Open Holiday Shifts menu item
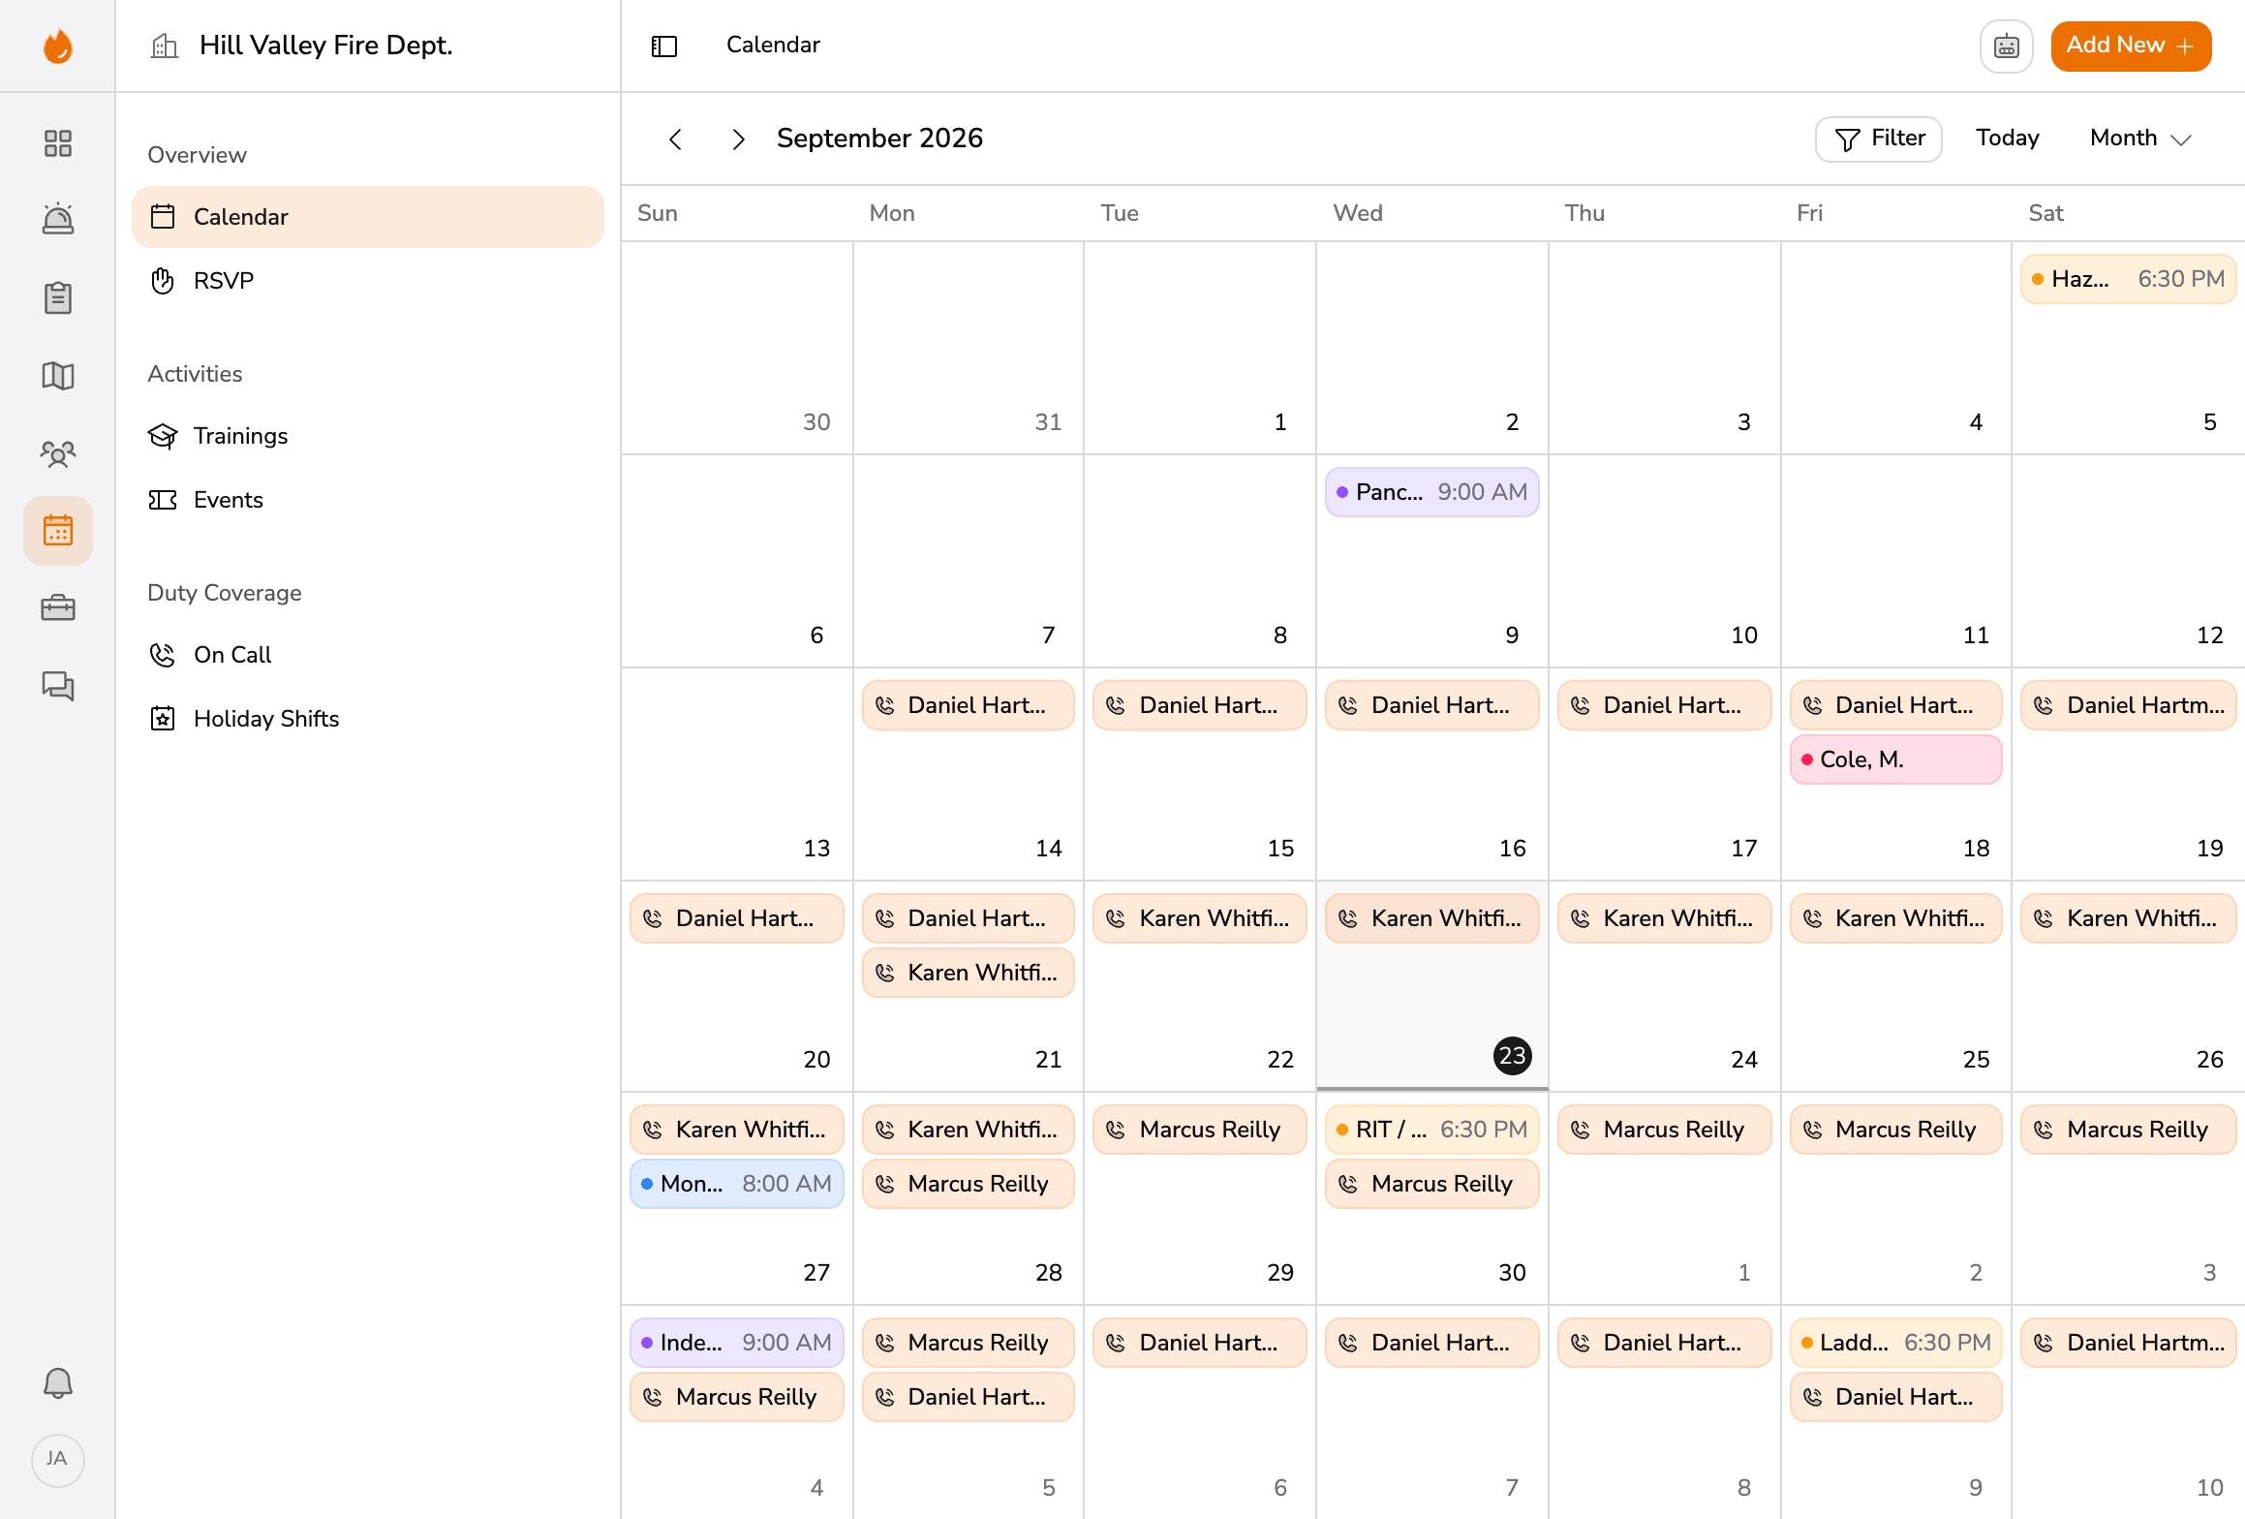Image resolution: width=2245 pixels, height=1519 pixels. pos(368,719)
